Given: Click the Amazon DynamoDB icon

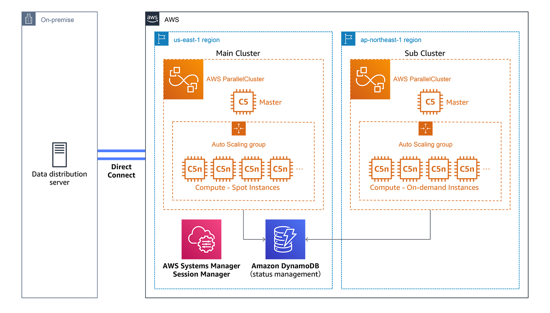Looking at the screenshot, I should tap(285, 239).
